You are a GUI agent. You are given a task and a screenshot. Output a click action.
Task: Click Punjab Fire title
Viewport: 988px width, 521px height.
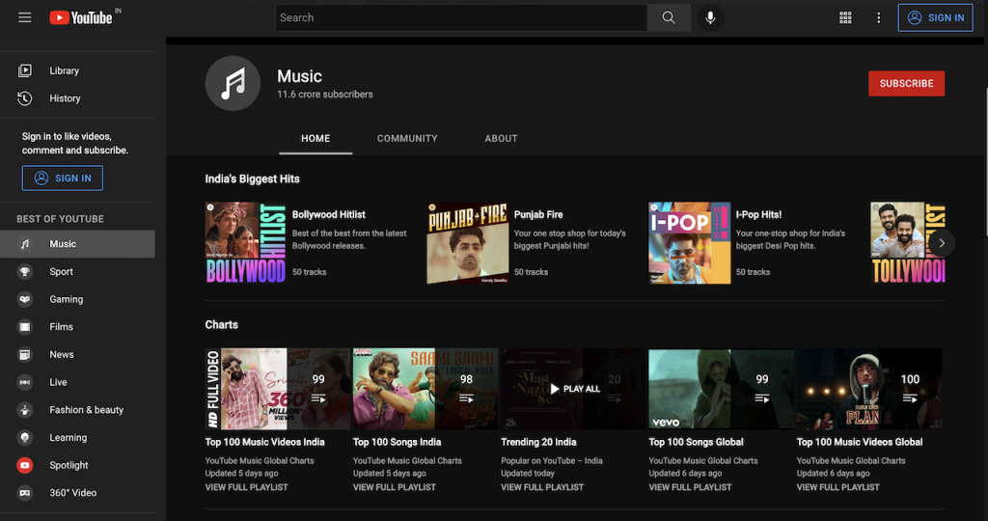point(538,215)
